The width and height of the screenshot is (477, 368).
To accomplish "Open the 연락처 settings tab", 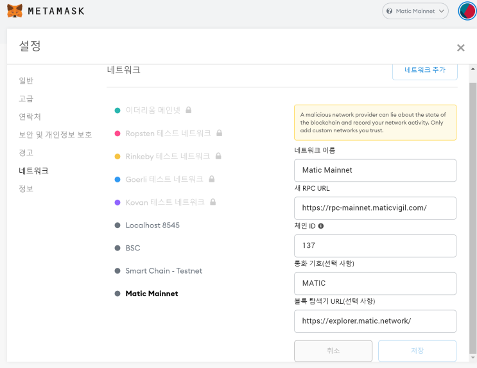I will (x=30, y=117).
